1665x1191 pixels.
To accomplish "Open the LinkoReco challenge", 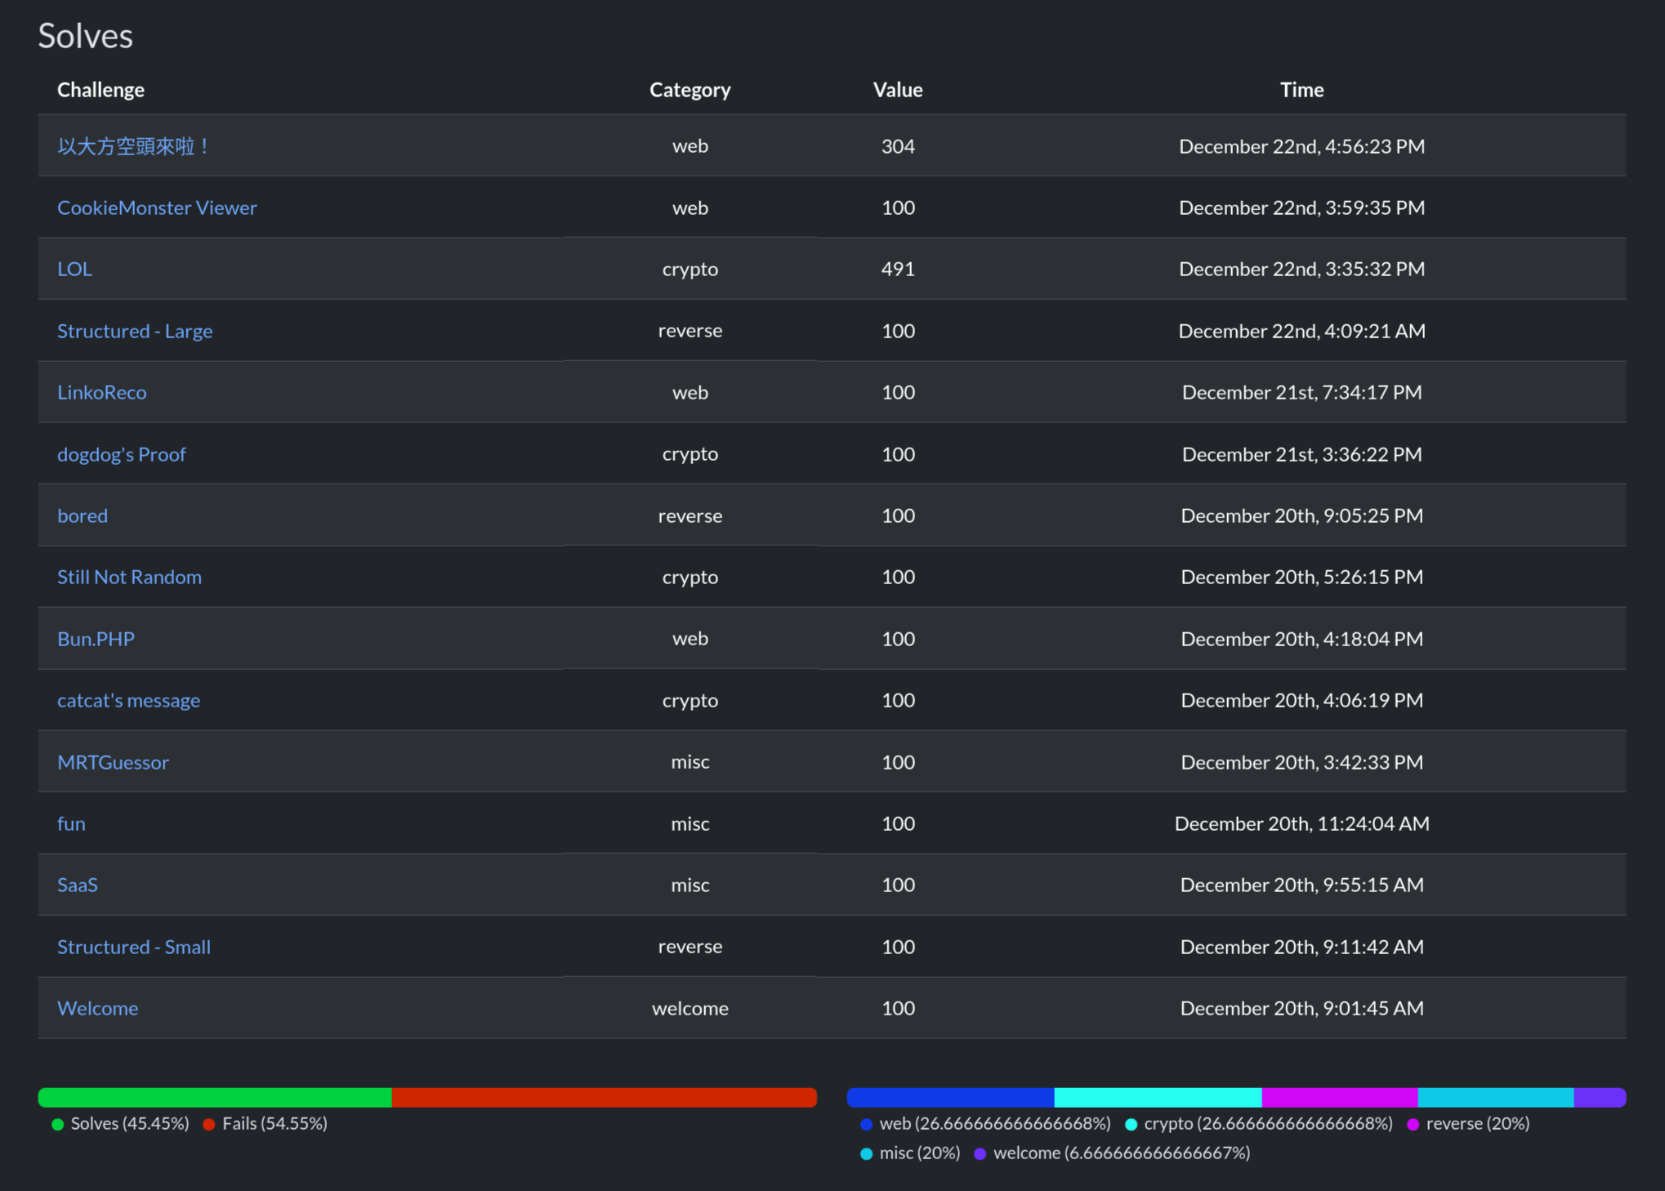I will [102, 392].
